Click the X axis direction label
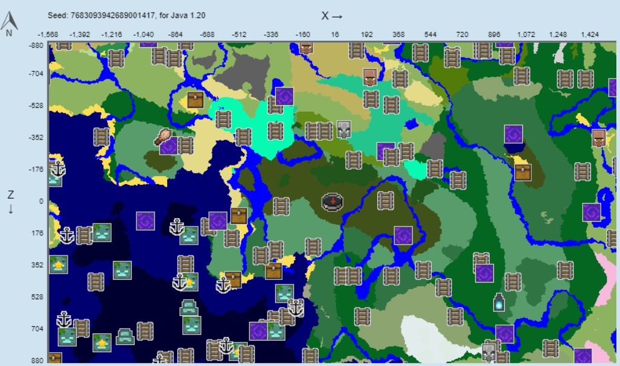Viewport: 620px width, 366px height. 330,17
